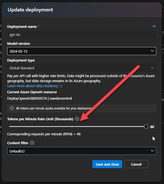The image size is (164, 184).
Task: Toggle the eye icon beside Deployment name
Action: [x=154, y=26]
